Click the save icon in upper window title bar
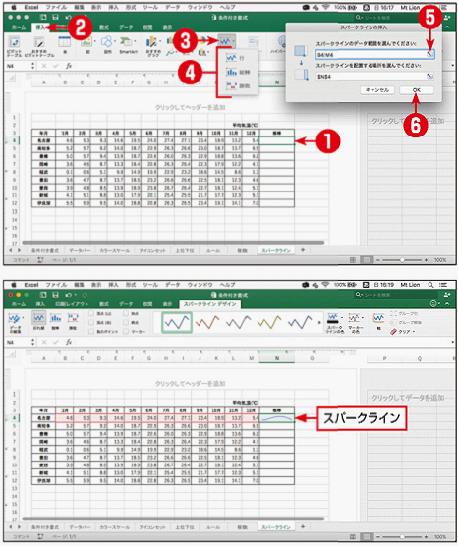 [55, 17]
